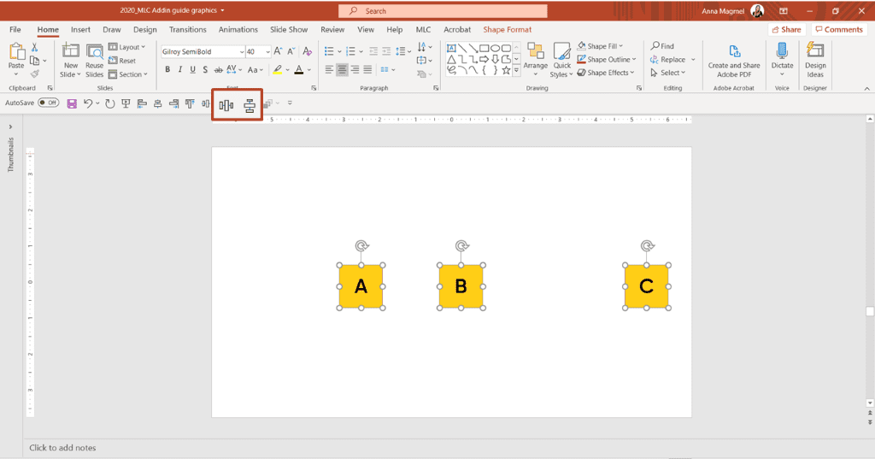Click the Paste clipboard icon

point(16,52)
